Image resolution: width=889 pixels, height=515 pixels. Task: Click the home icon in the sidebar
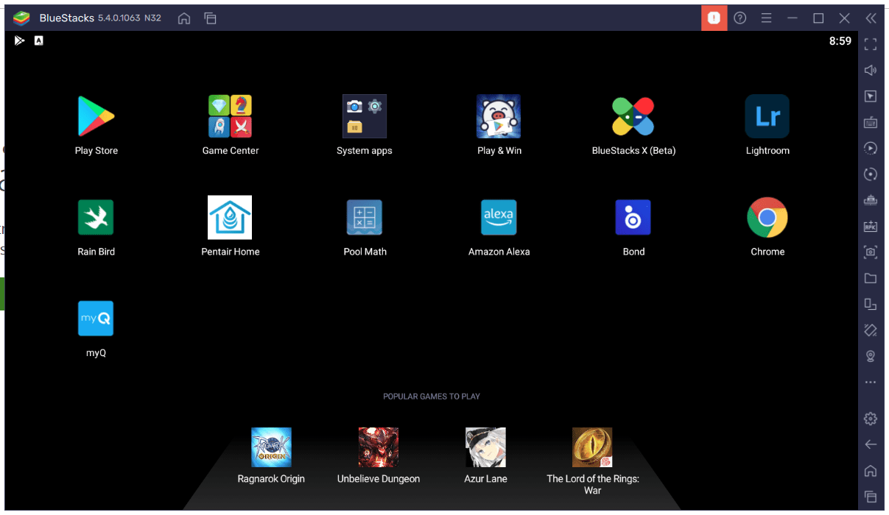(x=871, y=471)
